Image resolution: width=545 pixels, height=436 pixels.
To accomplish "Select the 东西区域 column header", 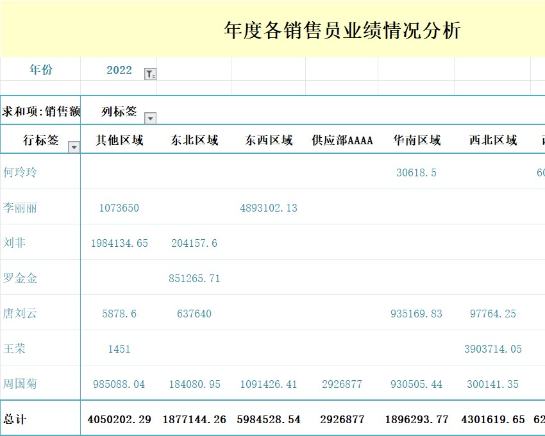I will click(270, 140).
